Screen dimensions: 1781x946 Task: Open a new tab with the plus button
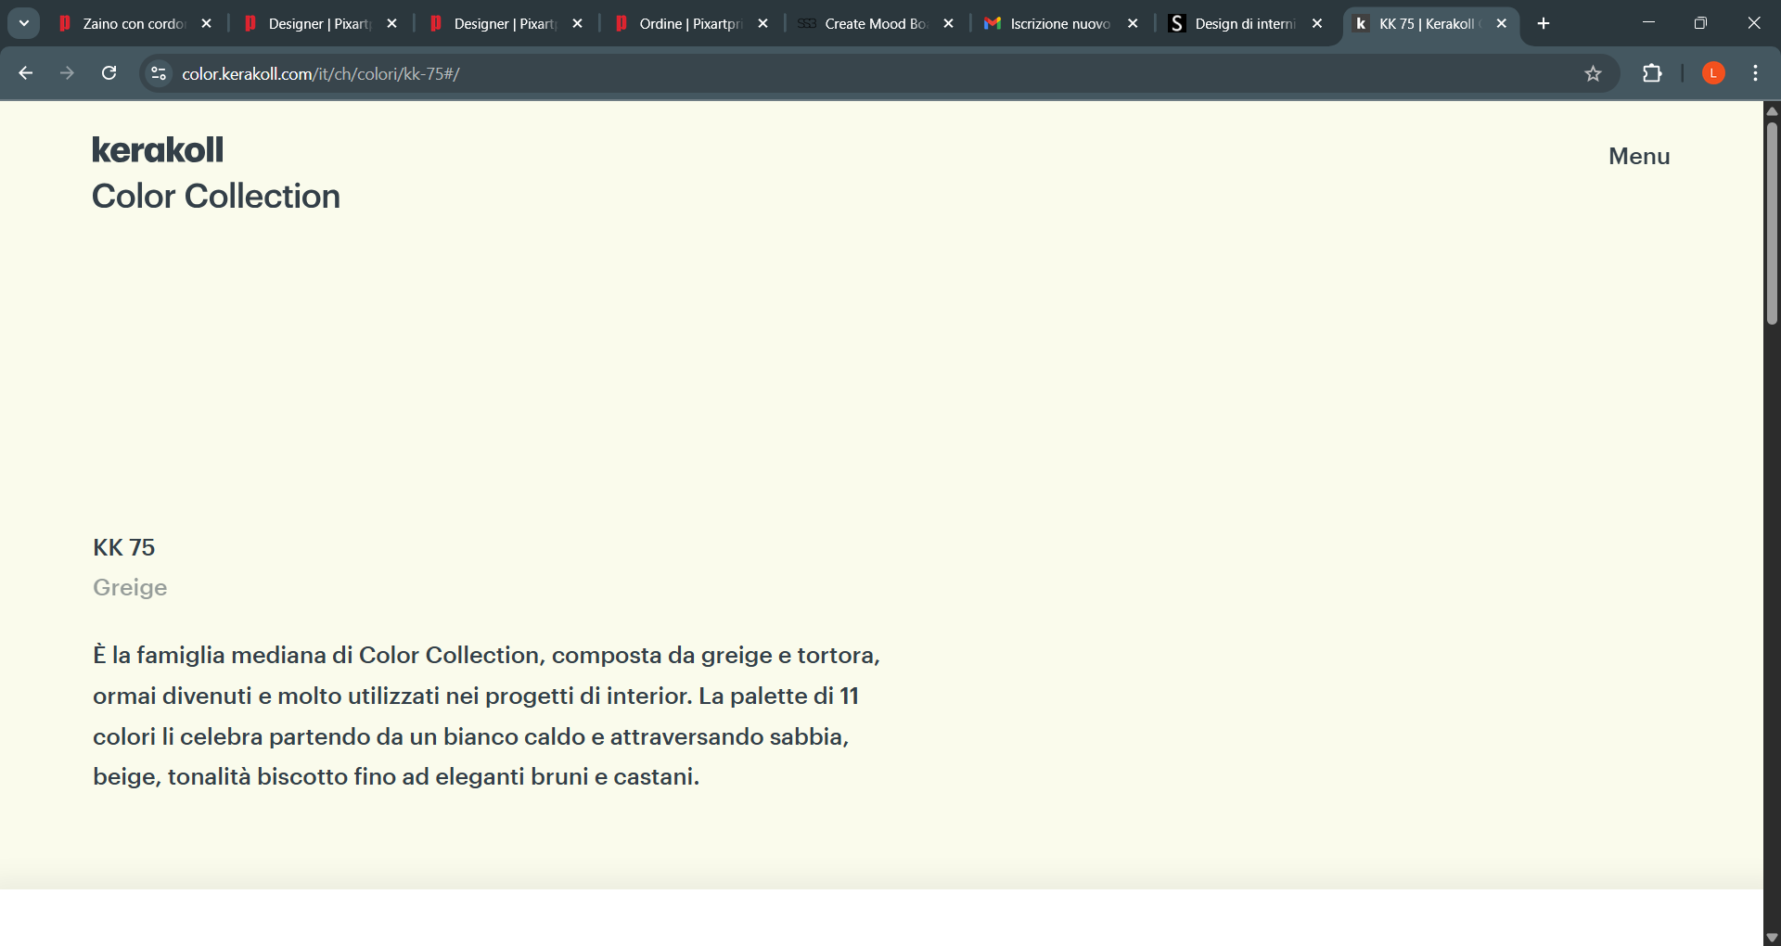click(x=1544, y=23)
